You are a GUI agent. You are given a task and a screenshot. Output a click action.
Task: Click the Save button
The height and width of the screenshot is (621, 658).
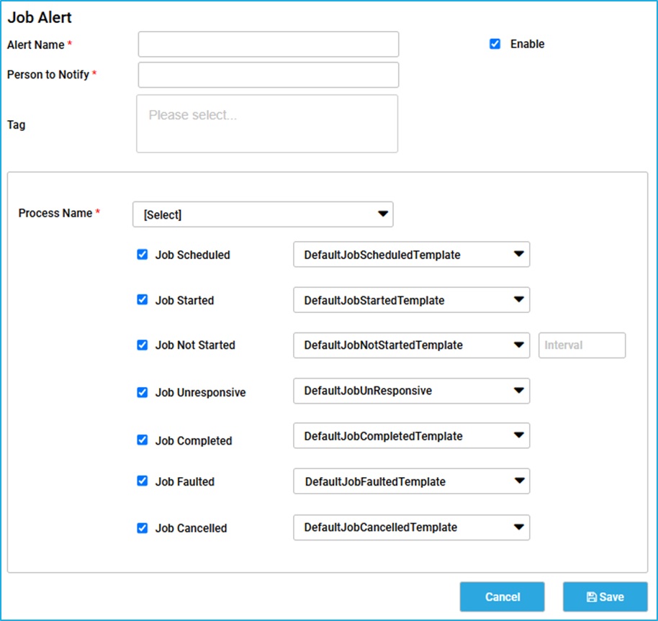(x=605, y=597)
